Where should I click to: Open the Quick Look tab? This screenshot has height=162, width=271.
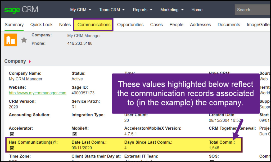coord(42,25)
